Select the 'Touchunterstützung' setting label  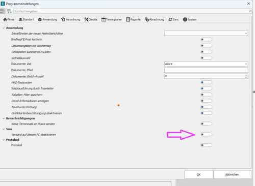(x=24, y=107)
